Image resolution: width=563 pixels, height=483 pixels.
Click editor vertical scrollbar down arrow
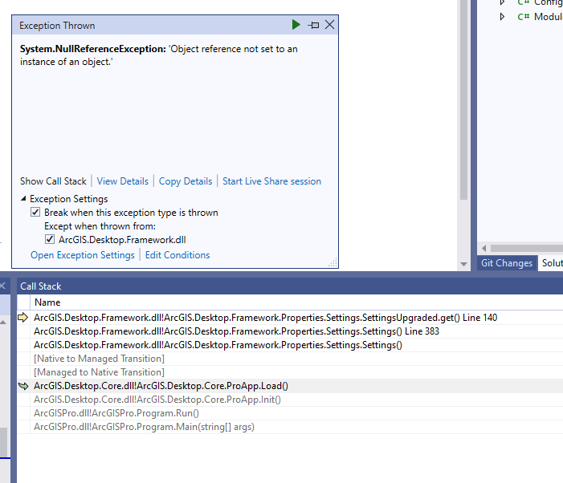[463, 264]
